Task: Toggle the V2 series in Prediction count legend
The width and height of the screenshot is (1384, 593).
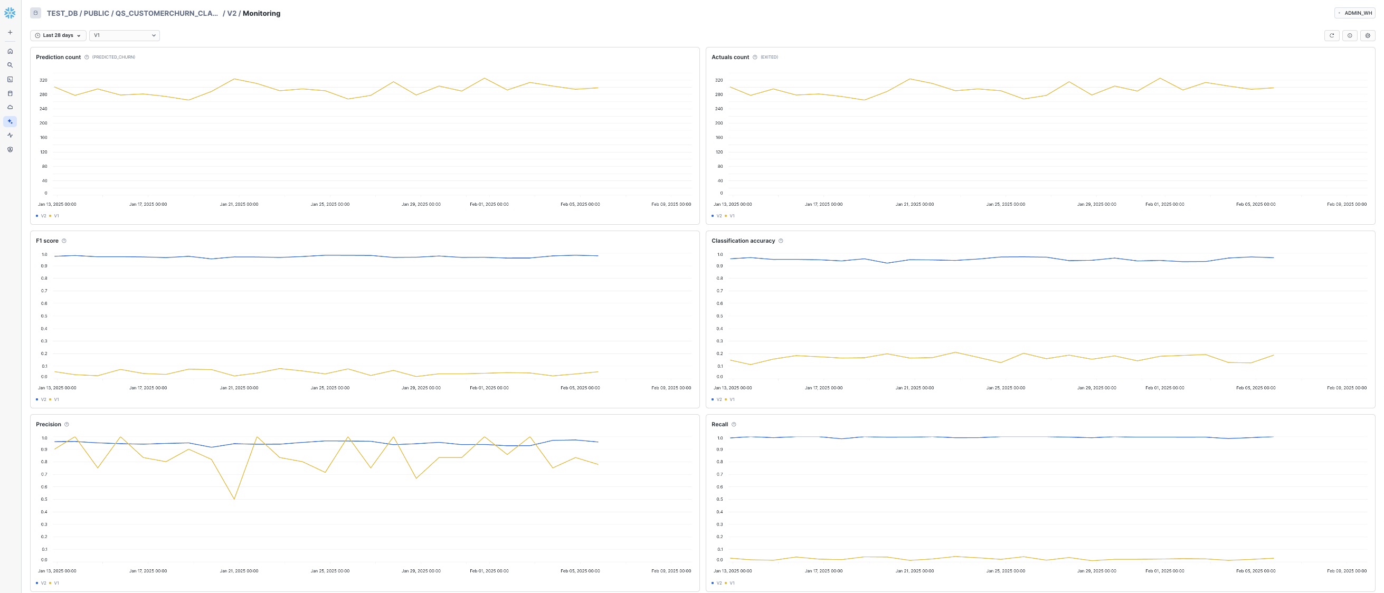Action: tap(40, 215)
